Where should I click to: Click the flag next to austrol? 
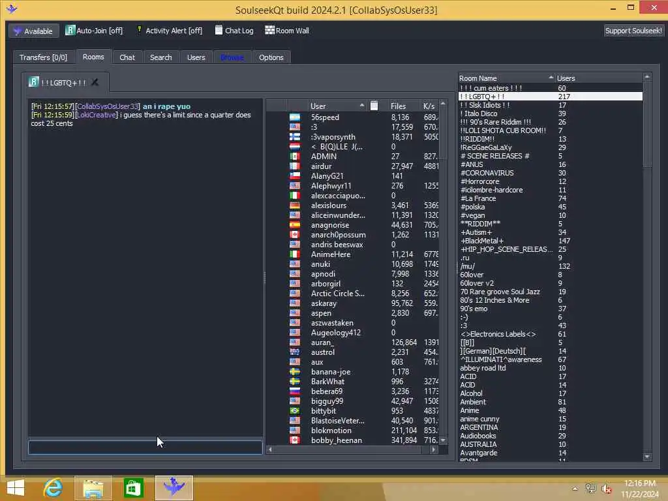point(295,352)
